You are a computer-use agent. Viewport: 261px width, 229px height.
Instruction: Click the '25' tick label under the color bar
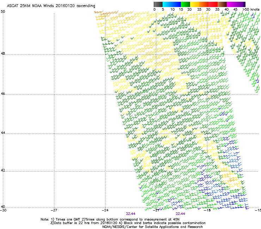pyautogui.click(x=199, y=10)
